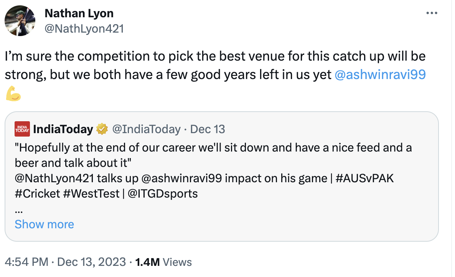Click the @ITGDsports mention

[163, 193]
